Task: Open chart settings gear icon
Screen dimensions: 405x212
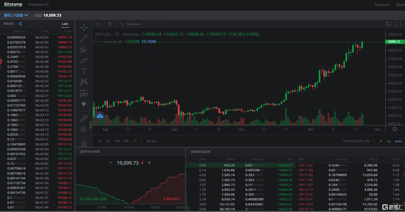Action: (x=395, y=129)
